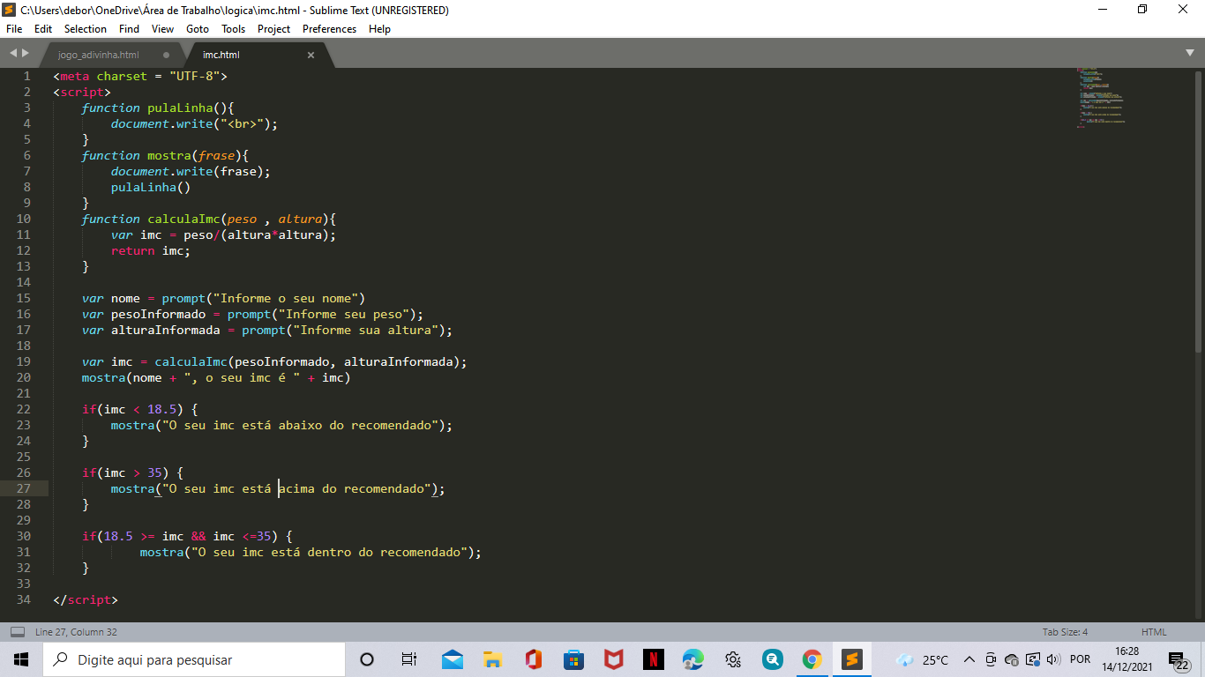Click line number 27 in the gutter

(x=24, y=488)
